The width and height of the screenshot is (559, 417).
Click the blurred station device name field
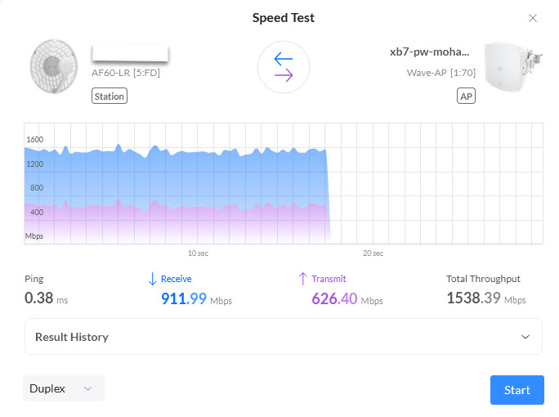[x=130, y=53]
